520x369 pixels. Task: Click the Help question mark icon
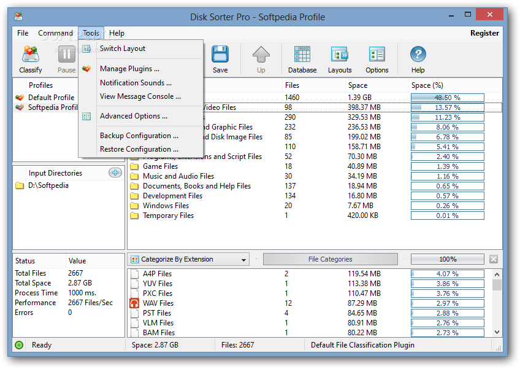(x=418, y=55)
